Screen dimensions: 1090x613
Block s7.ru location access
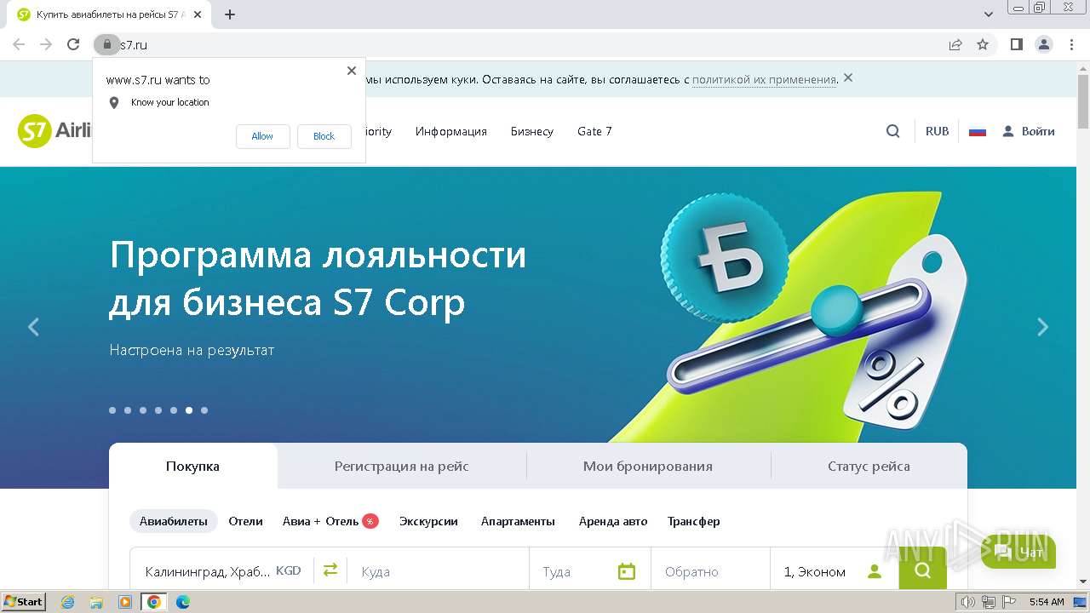(324, 136)
